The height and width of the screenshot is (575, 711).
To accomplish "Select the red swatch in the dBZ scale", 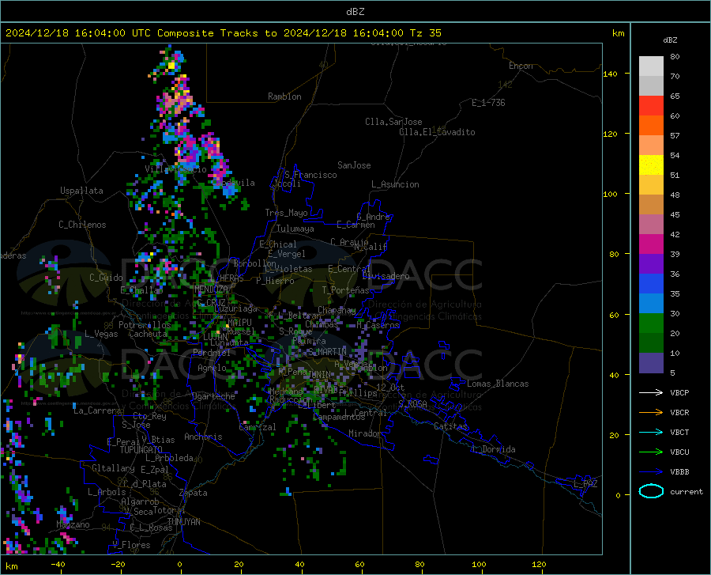I will click(x=651, y=105).
